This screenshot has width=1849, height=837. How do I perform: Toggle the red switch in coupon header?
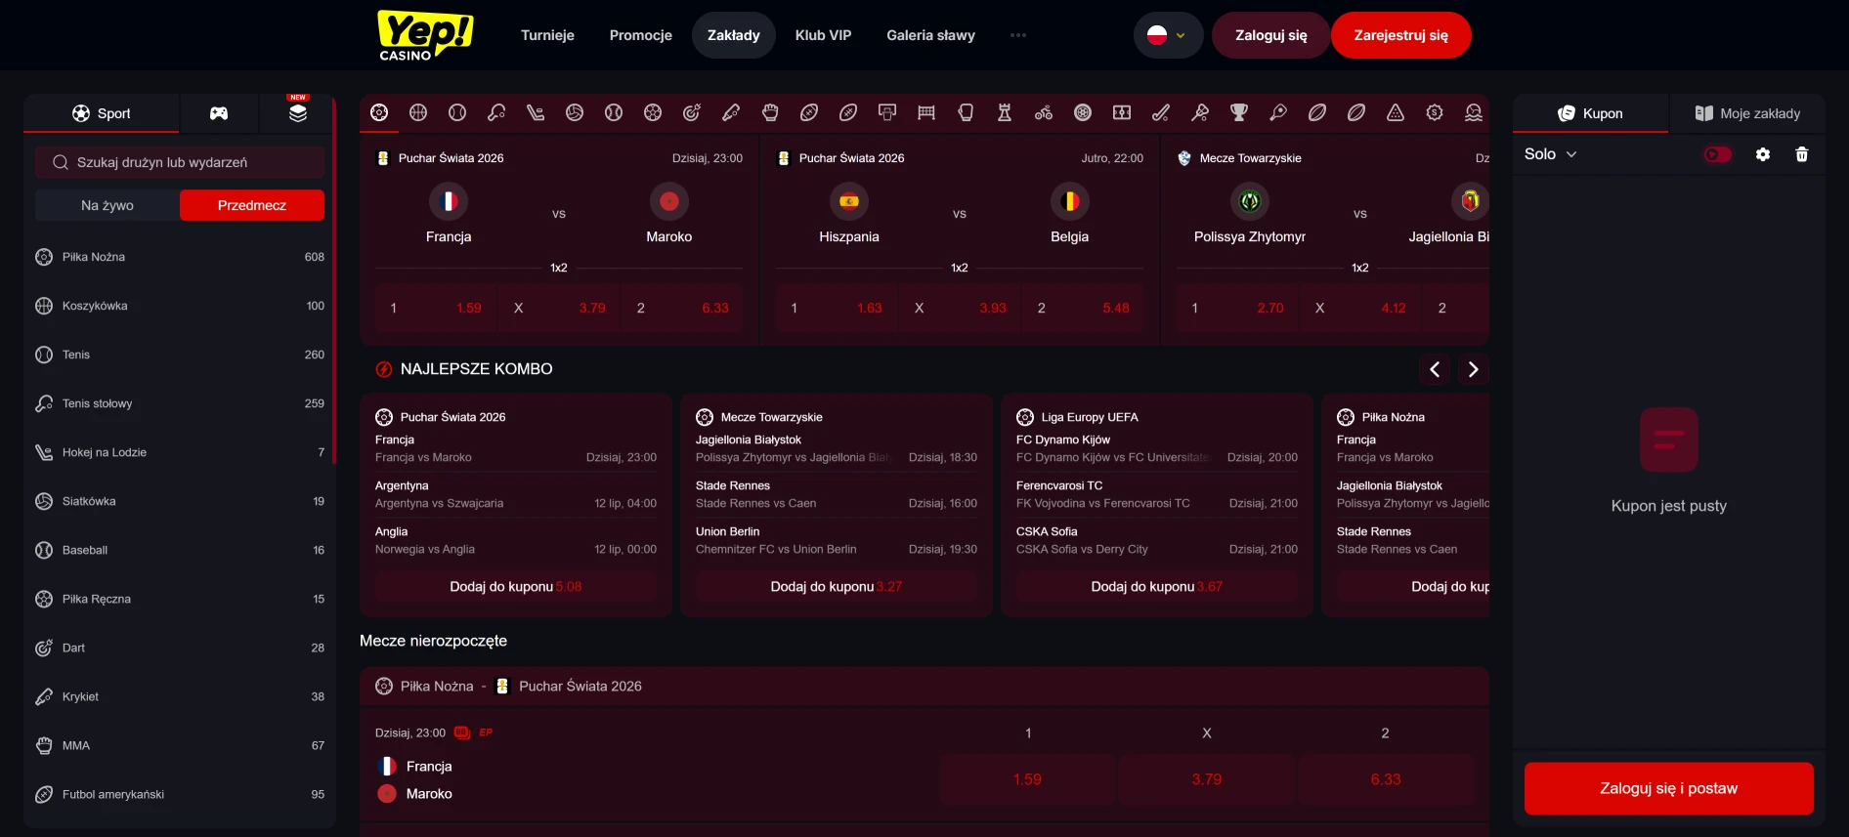click(x=1717, y=154)
